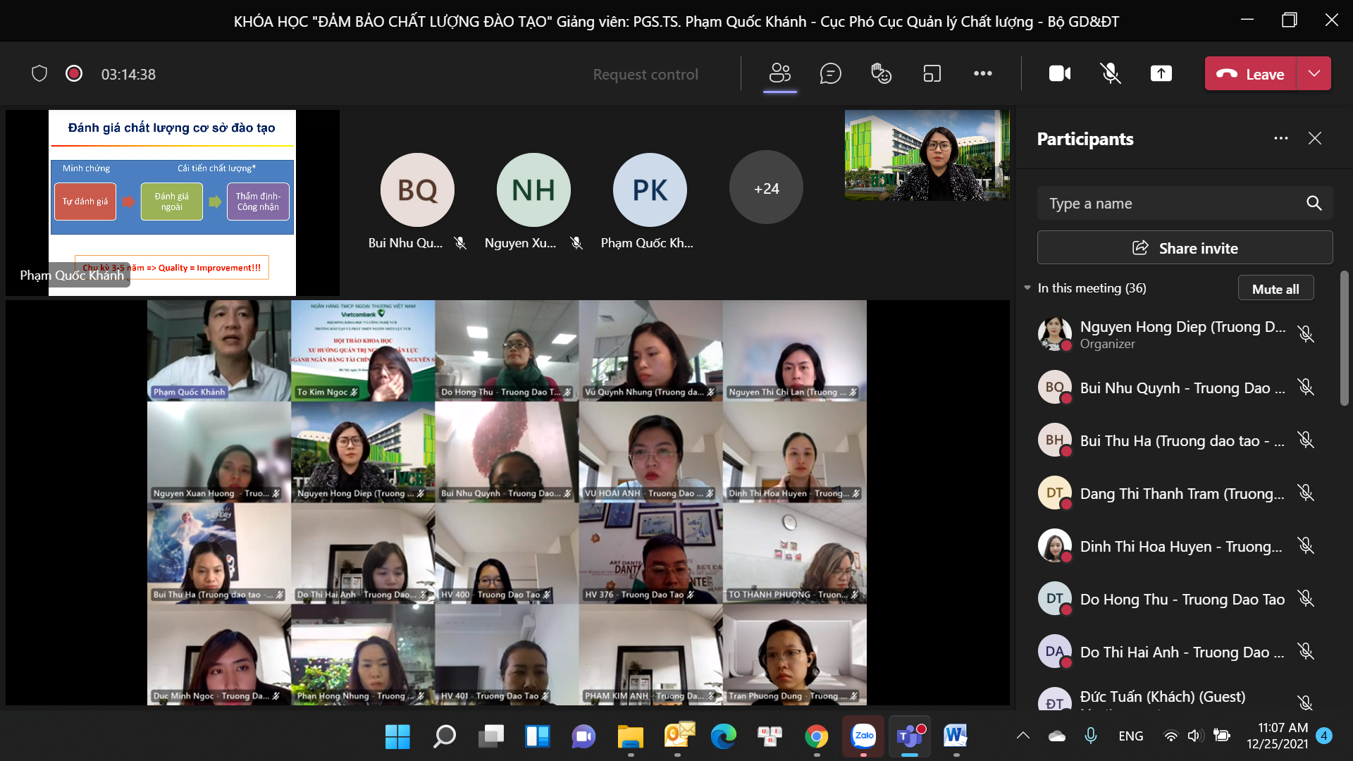
Task: Select Do Hong Thu in participants list
Action: click(x=1182, y=599)
